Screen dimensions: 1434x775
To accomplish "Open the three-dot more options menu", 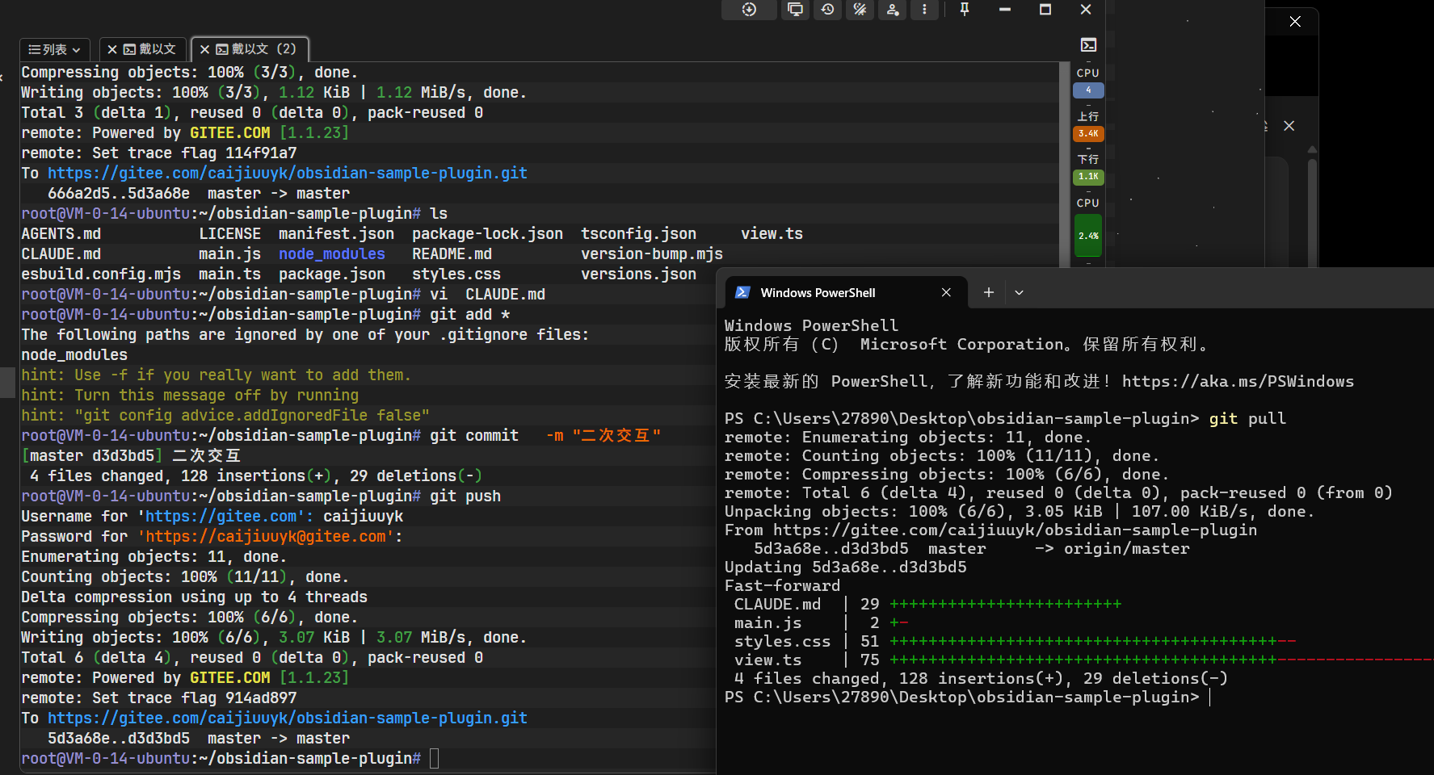I will coord(924,10).
